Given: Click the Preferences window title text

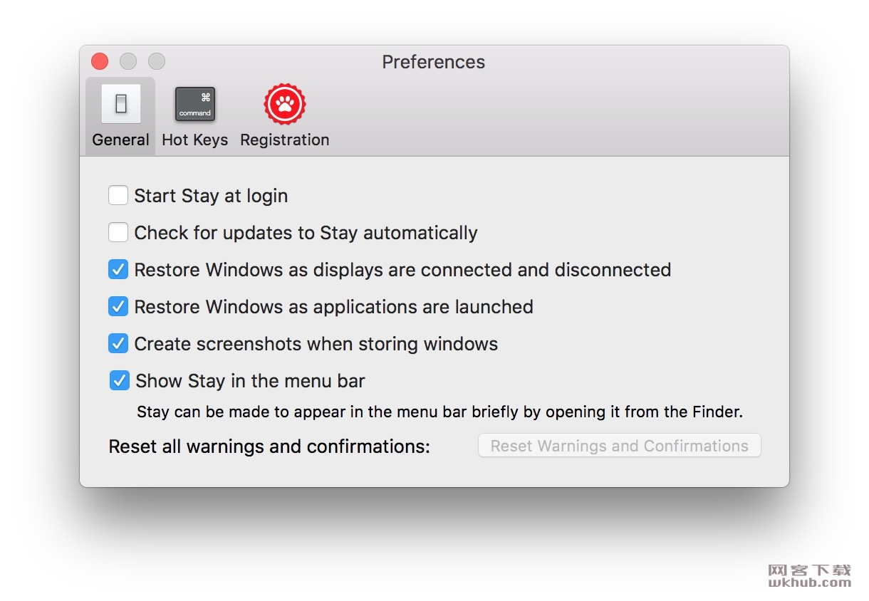Looking at the screenshot, I should (434, 62).
